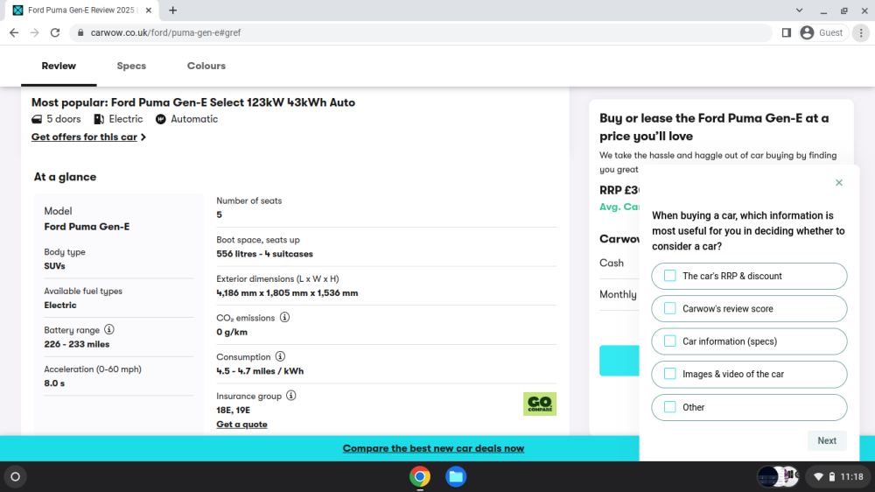Click the Battery range info icon
875x492 pixels.
(x=109, y=329)
